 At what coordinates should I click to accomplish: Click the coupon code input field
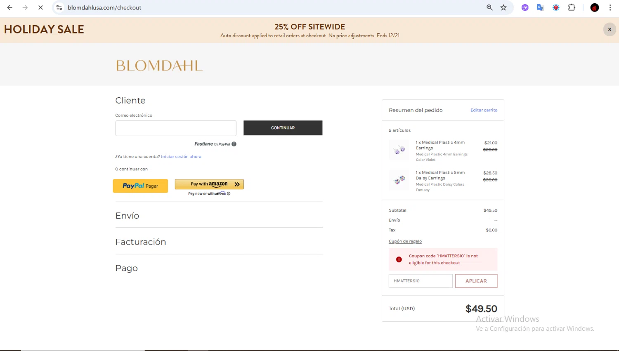point(421,281)
